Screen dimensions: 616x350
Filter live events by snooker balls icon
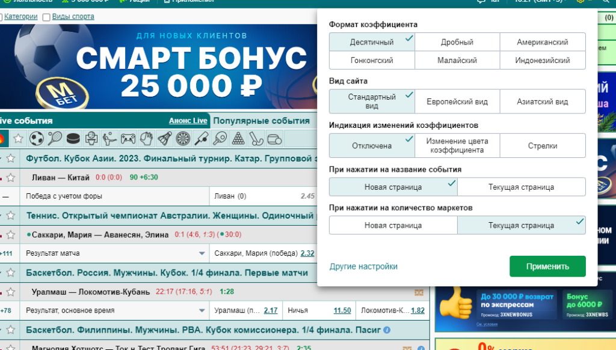(x=238, y=139)
